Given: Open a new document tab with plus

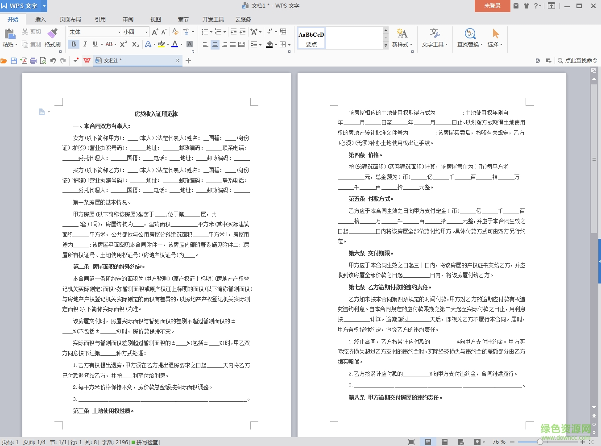Looking at the screenshot, I should point(188,60).
